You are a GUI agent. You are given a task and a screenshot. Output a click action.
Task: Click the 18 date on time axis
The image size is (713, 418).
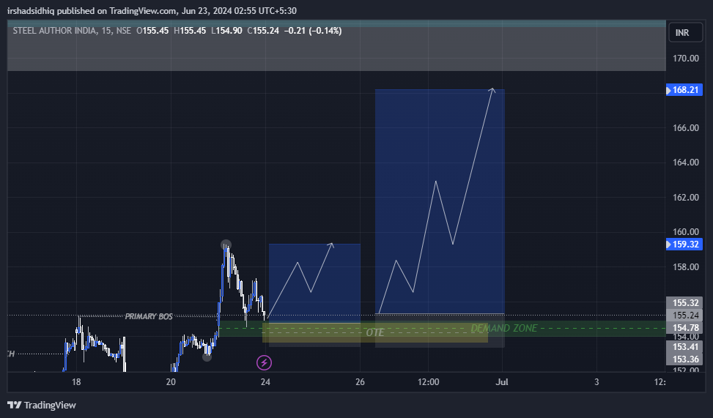(x=76, y=381)
